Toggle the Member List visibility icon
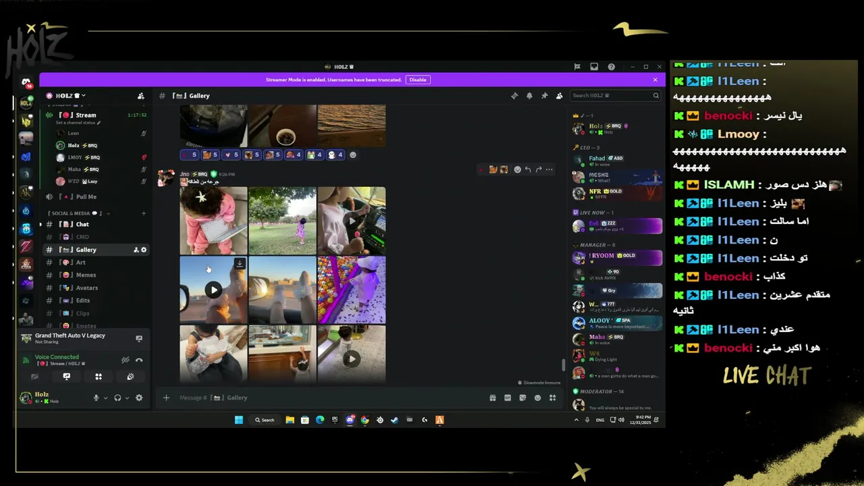Screen dimensions: 864x486 pyautogui.click(x=559, y=96)
